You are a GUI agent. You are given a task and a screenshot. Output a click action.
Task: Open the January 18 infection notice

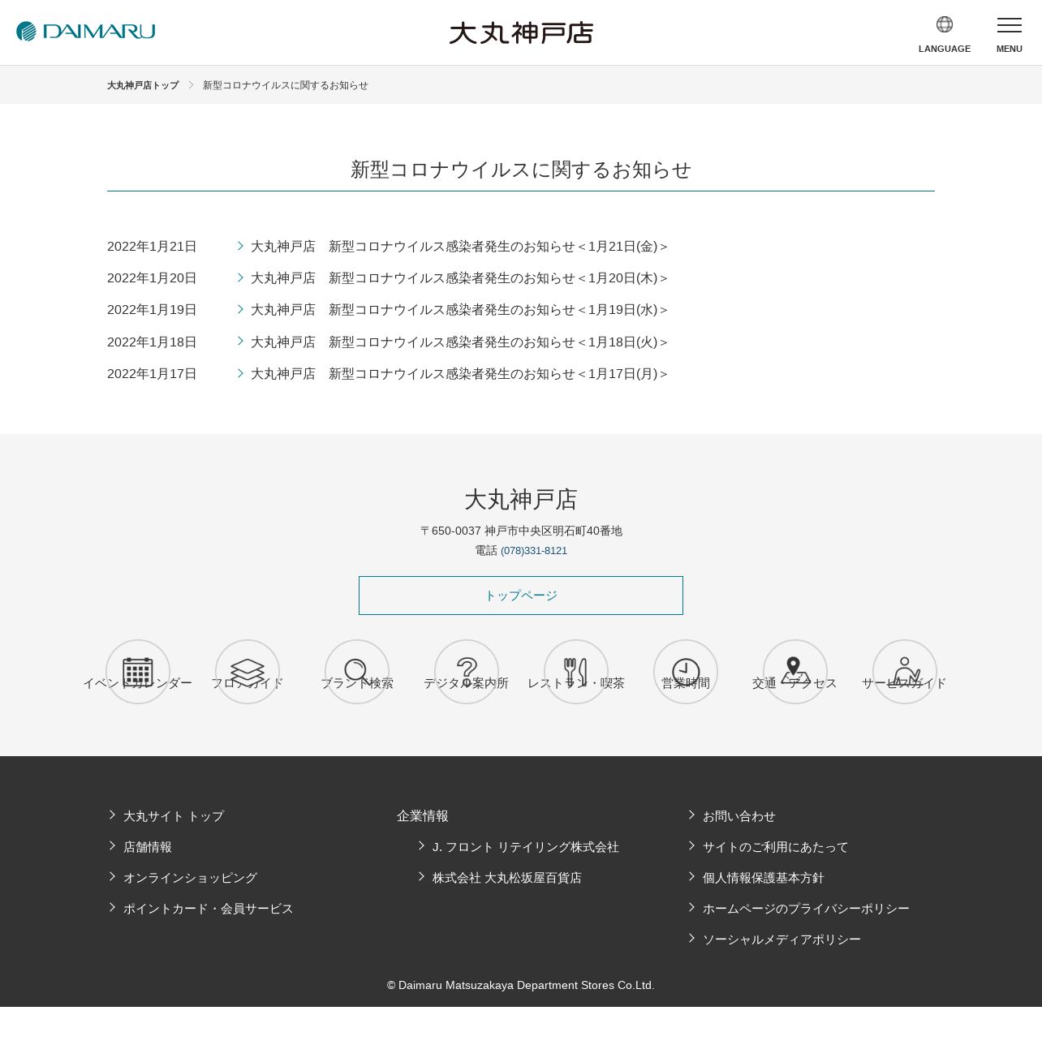pyautogui.click(x=459, y=342)
